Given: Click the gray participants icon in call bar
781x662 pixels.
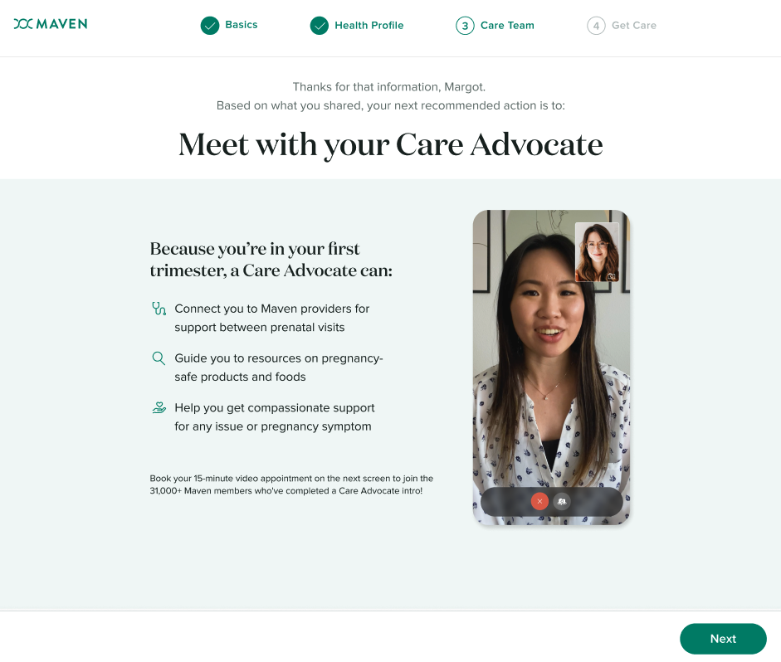Looking at the screenshot, I should [x=562, y=501].
